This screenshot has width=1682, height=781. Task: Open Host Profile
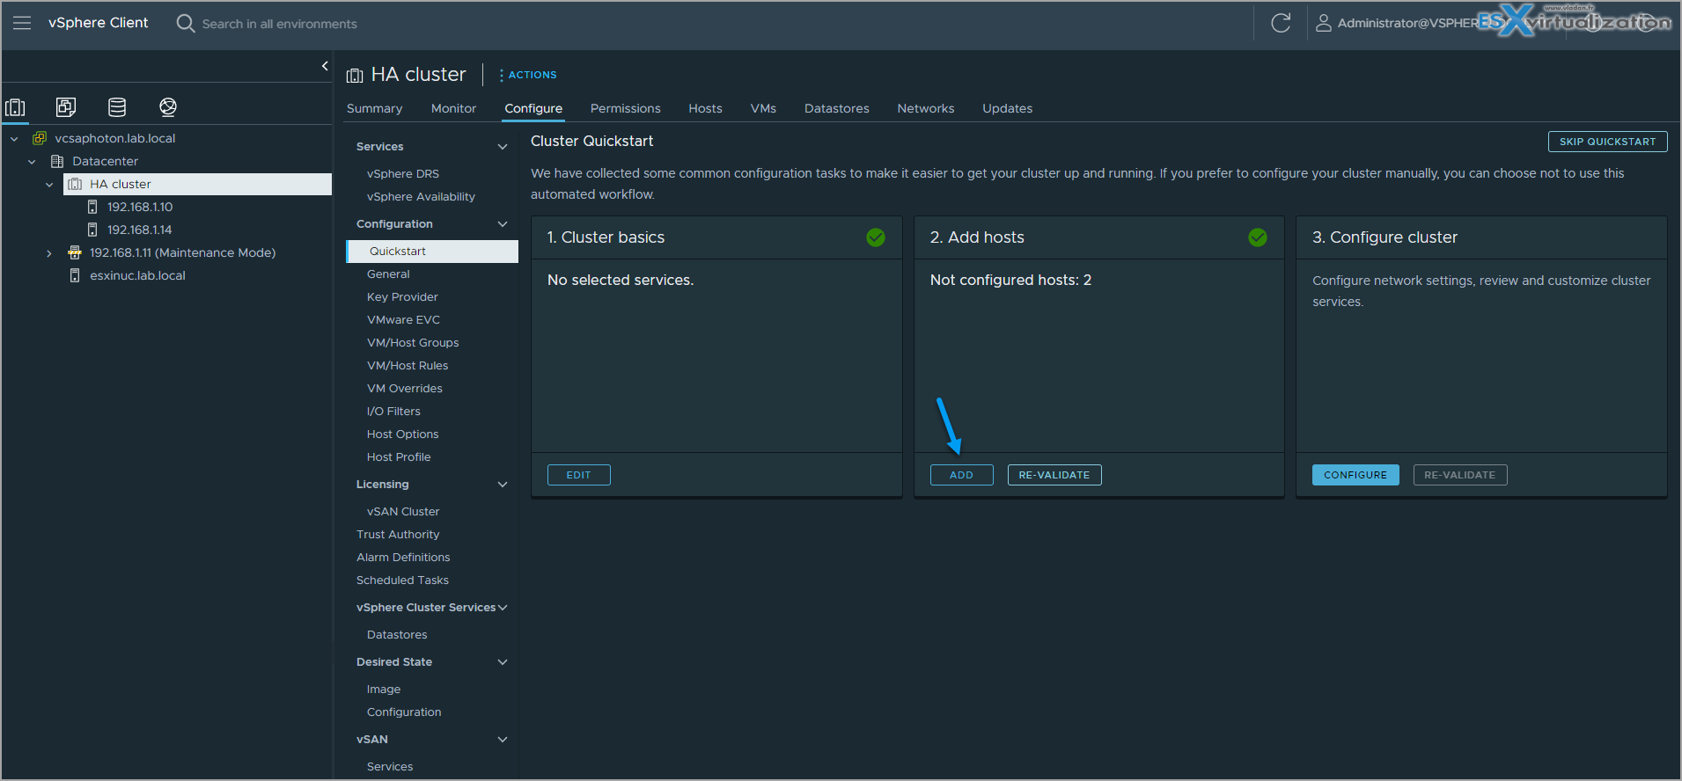(x=399, y=457)
